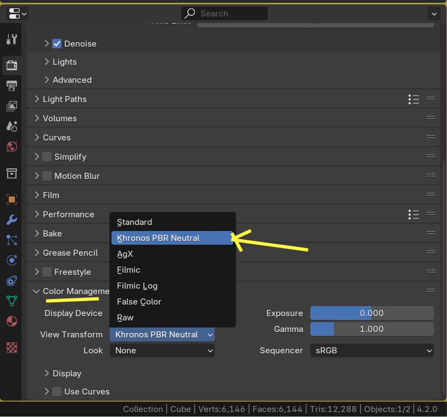Image resolution: width=447 pixels, height=417 pixels.
Task: Click the Exposure slider field
Action: click(372, 313)
